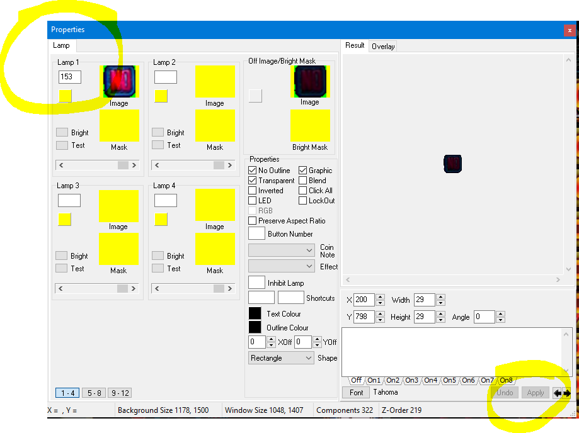Click the Lamp 2 Mask yellow image

tap(215, 125)
